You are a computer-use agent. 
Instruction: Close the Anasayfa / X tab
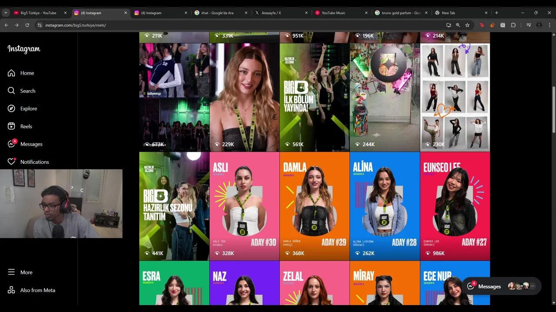[306, 13]
